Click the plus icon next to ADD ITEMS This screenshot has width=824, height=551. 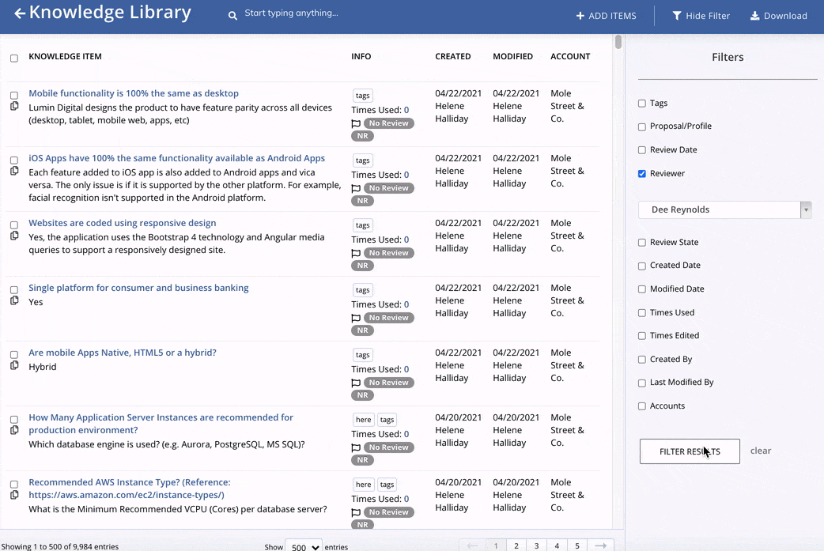tap(580, 16)
